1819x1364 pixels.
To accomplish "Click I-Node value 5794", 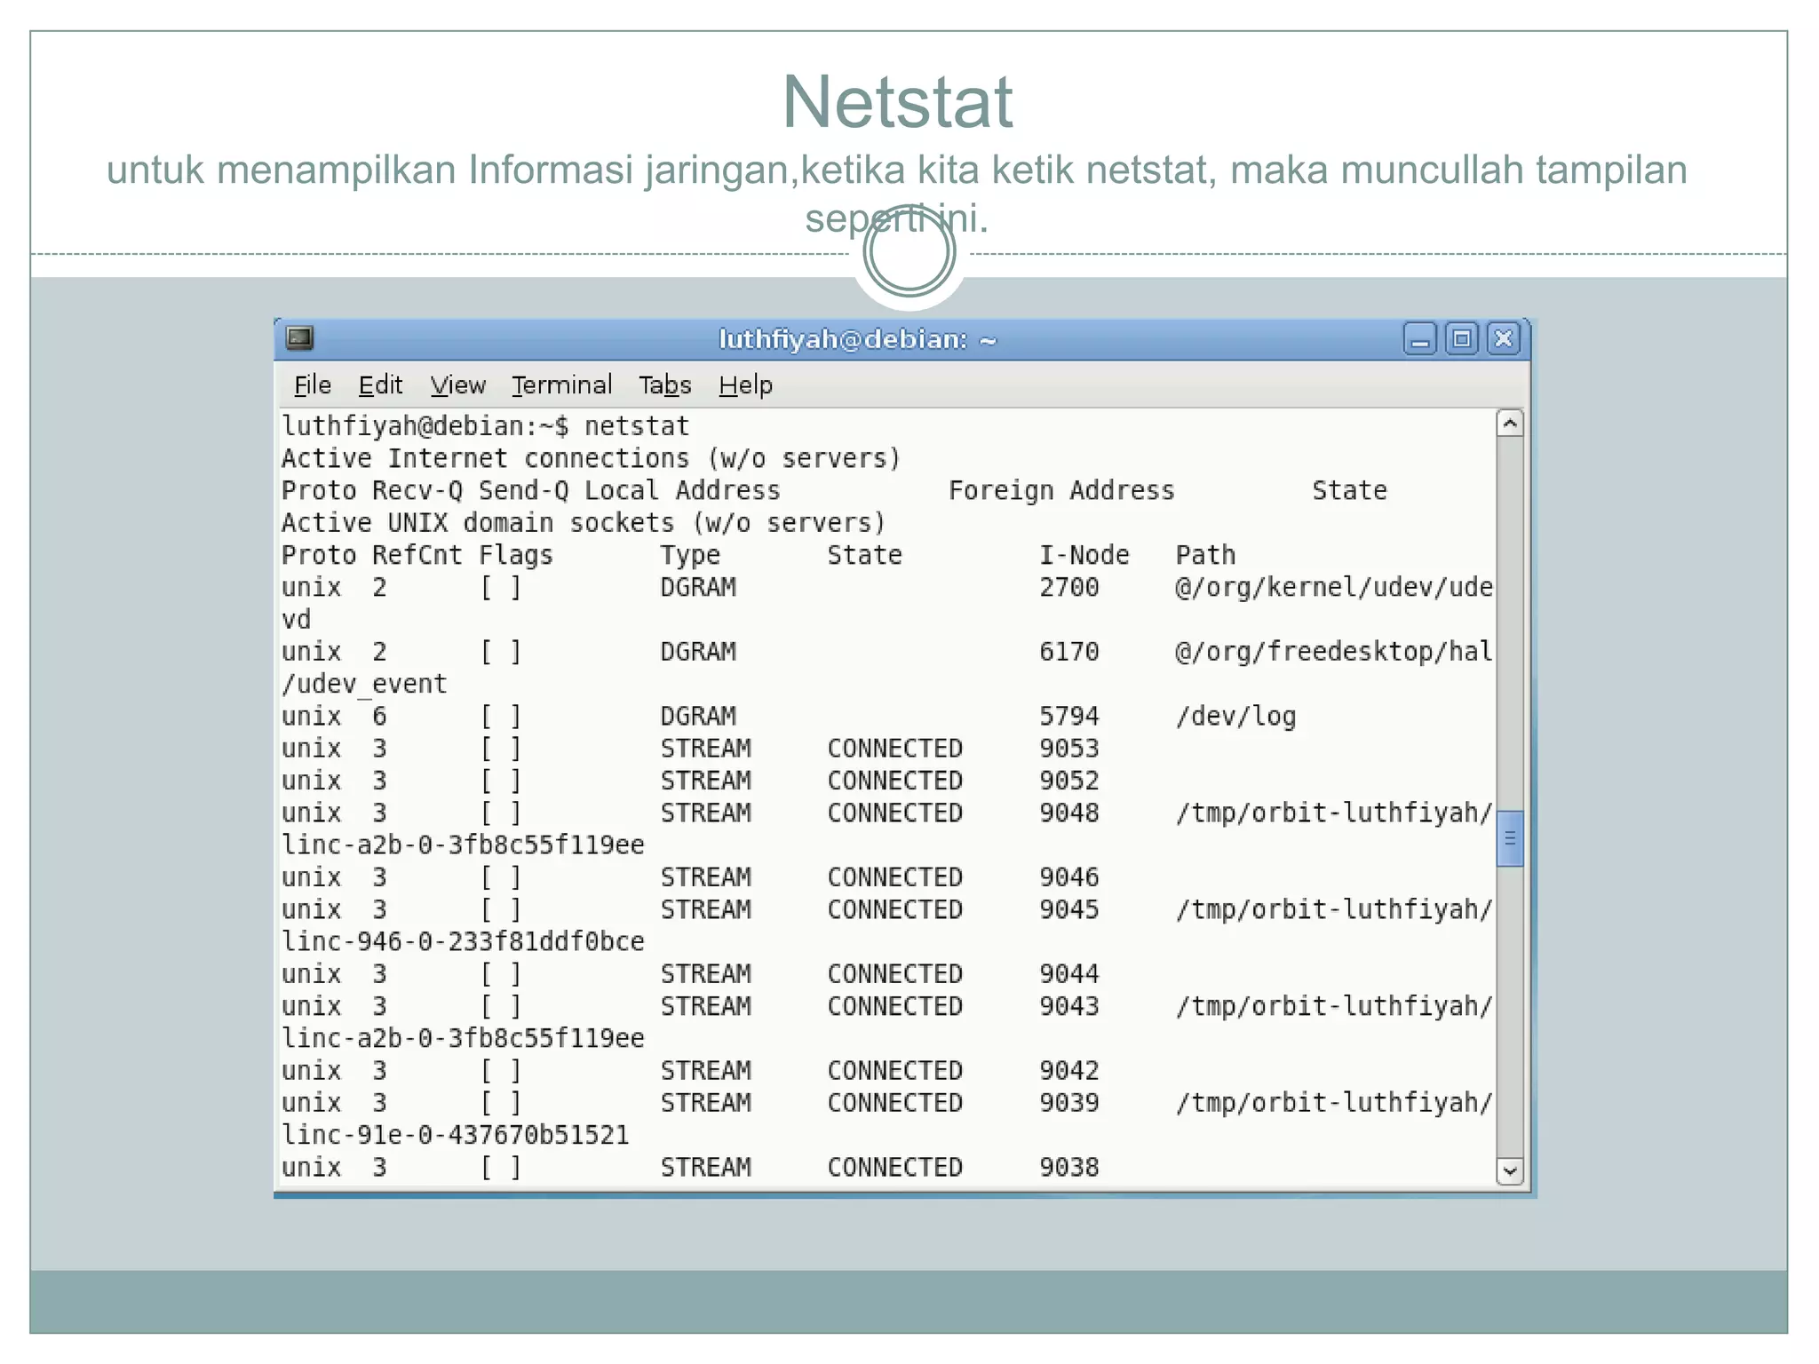I will click(1069, 717).
